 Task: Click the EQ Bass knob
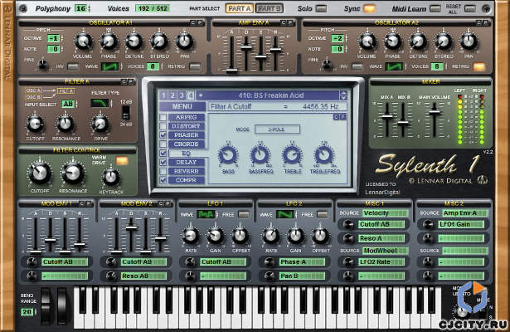pyautogui.click(x=228, y=155)
